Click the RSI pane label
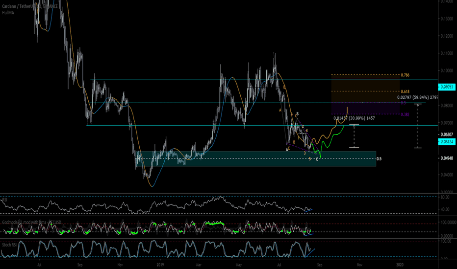This screenshot has width=457, height=269. coord(4,200)
